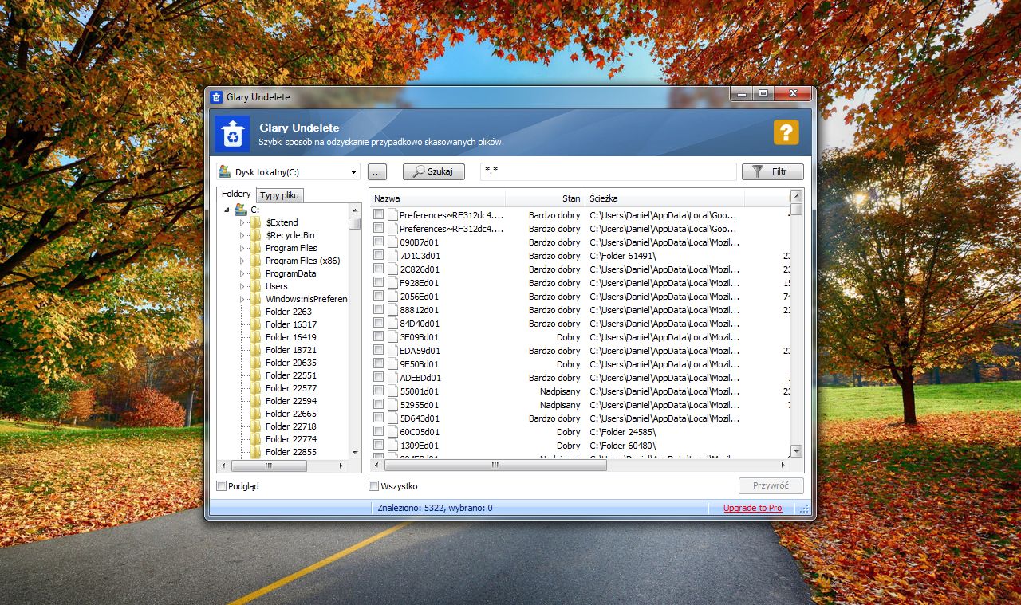Click the Users folder icon

255,286
